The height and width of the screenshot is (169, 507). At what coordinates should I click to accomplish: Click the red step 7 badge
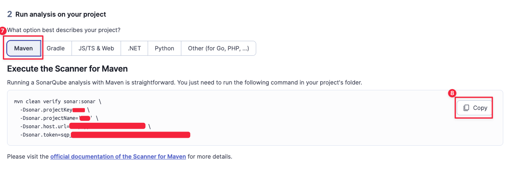coord(3,31)
